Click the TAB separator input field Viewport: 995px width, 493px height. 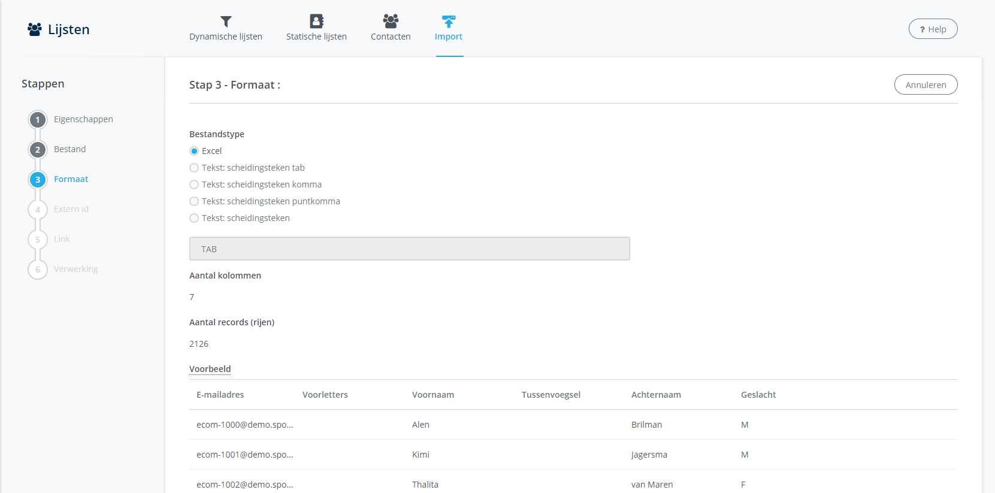[409, 249]
